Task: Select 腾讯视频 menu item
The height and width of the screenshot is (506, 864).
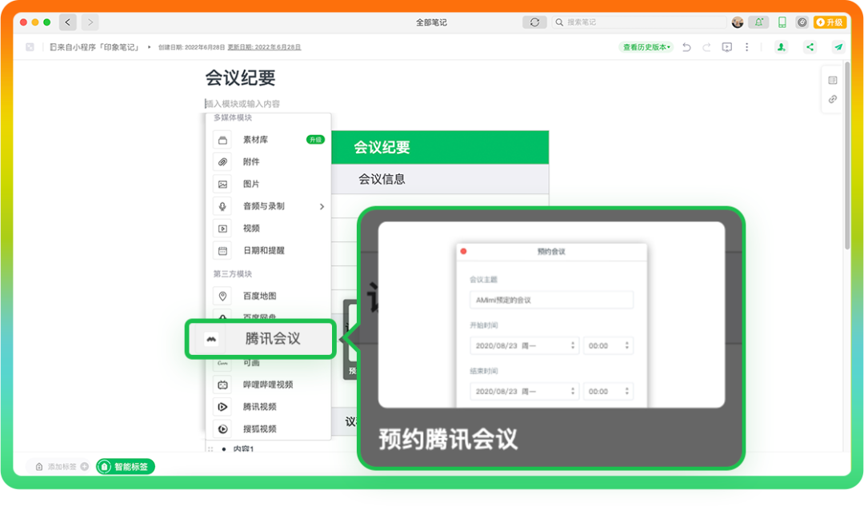Action: (x=268, y=407)
